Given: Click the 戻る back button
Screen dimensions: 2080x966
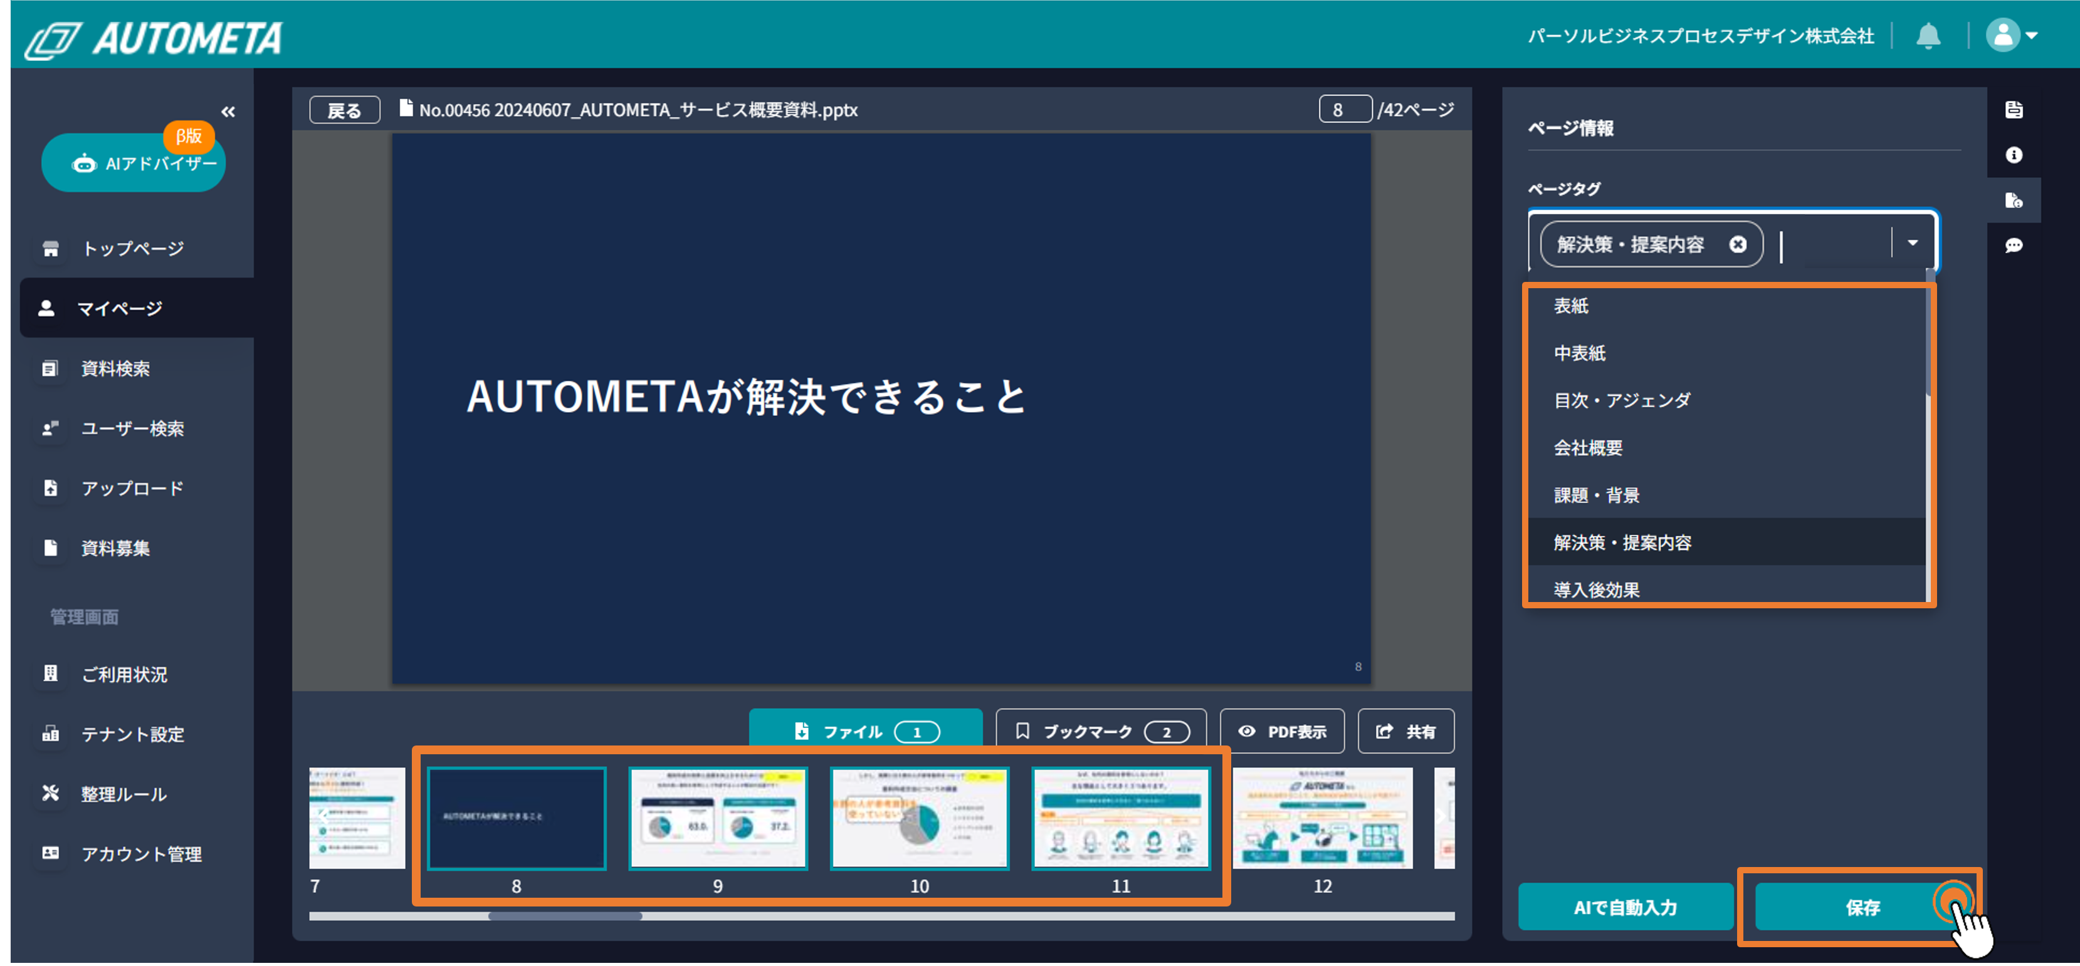Looking at the screenshot, I should [x=345, y=110].
